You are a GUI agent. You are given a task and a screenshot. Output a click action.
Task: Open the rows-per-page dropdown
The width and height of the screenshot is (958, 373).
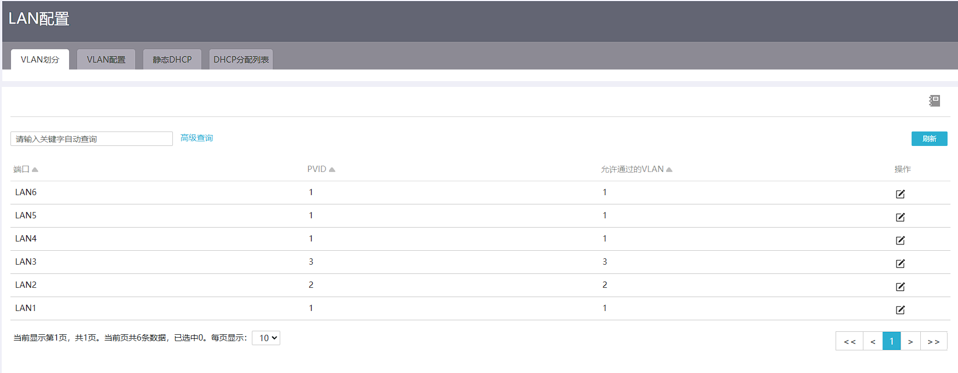266,338
